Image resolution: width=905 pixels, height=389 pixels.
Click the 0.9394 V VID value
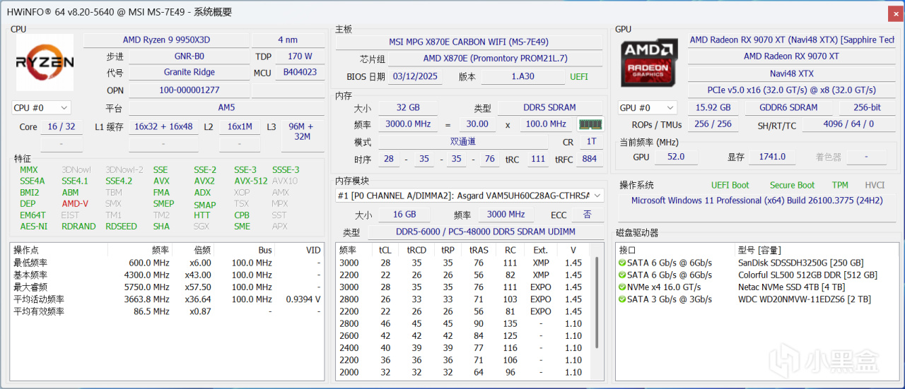303,299
